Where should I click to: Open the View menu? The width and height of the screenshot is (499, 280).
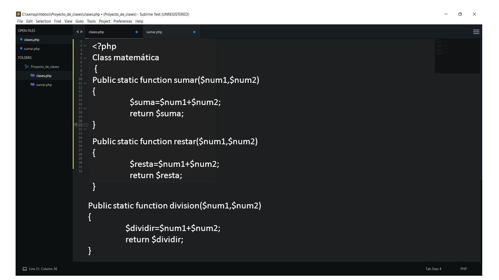coord(68,21)
